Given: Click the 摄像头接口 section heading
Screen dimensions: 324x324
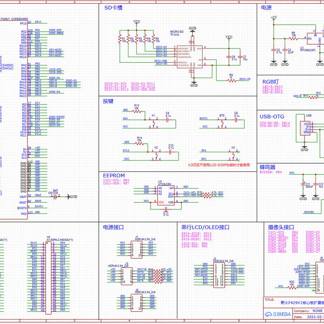Looking at the screenshot, I should (x=281, y=227).
